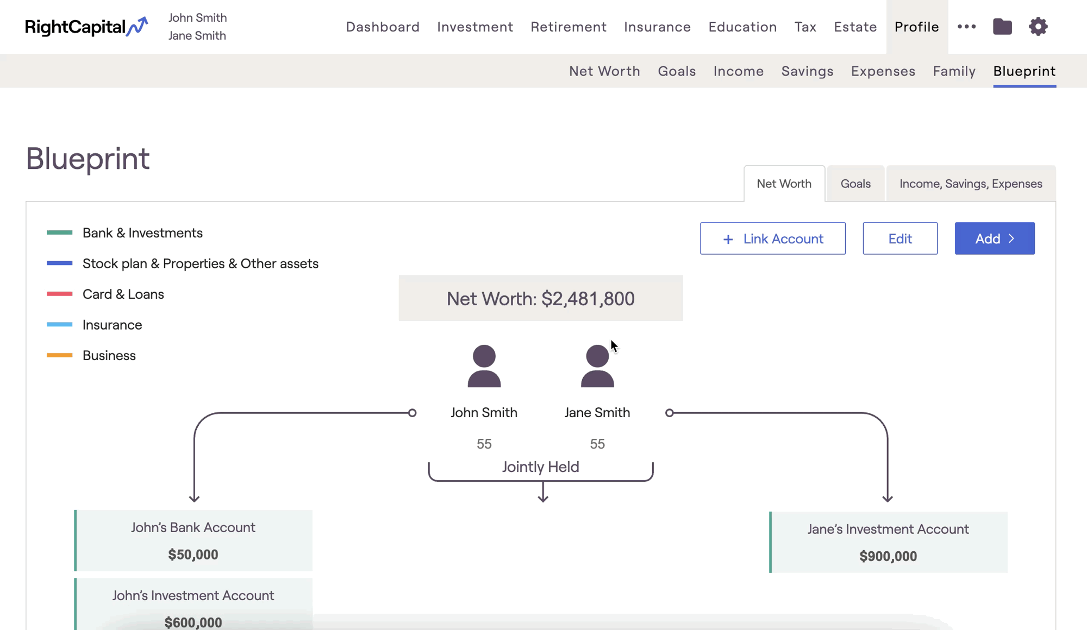Click the green Bank & Investments legend swatch
Image resolution: width=1087 pixels, height=630 pixels.
tap(60, 232)
